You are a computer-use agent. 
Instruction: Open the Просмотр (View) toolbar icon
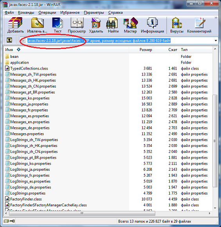77,23
